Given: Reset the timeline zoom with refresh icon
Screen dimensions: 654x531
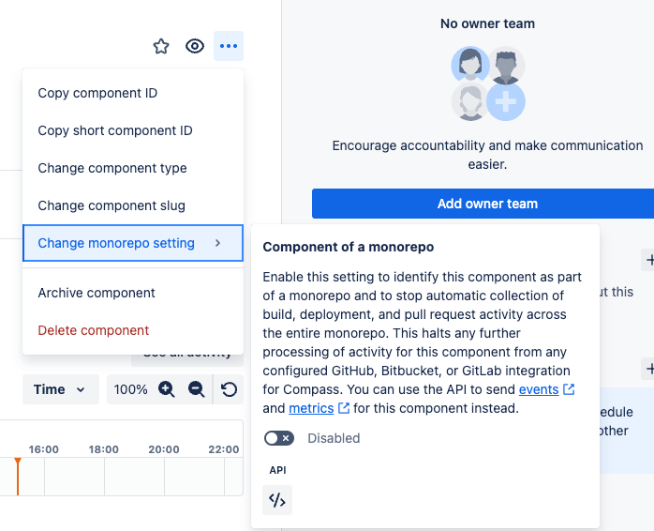Looking at the screenshot, I should point(229,389).
